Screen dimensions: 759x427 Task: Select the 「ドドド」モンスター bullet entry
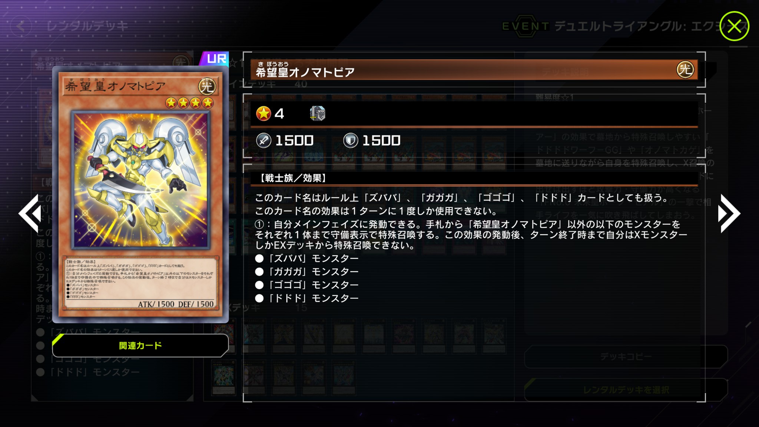(x=307, y=298)
